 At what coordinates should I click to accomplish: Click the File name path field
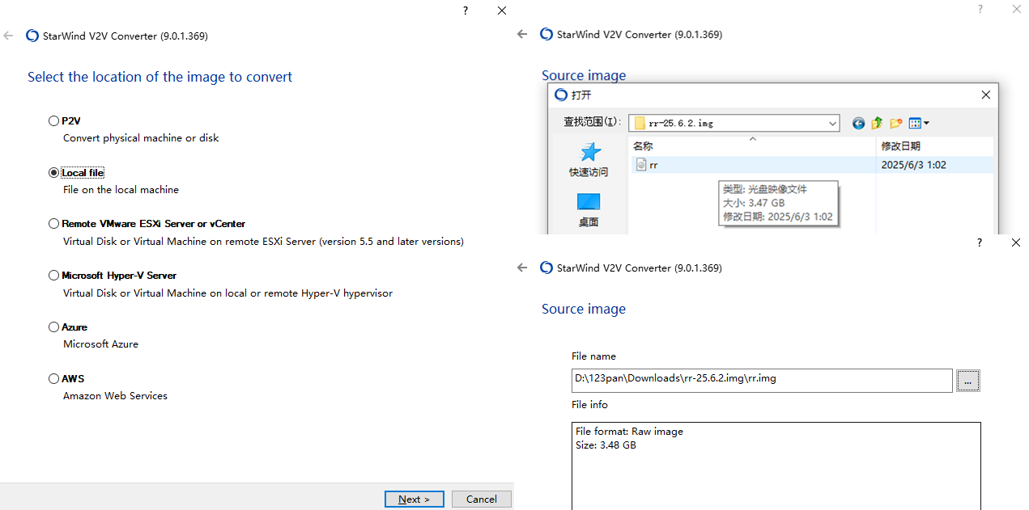click(x=762, y=380)
